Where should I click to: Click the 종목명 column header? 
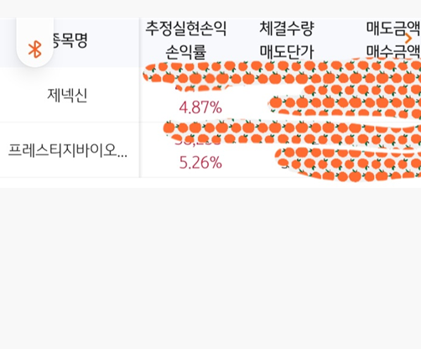tap(70, 40)
